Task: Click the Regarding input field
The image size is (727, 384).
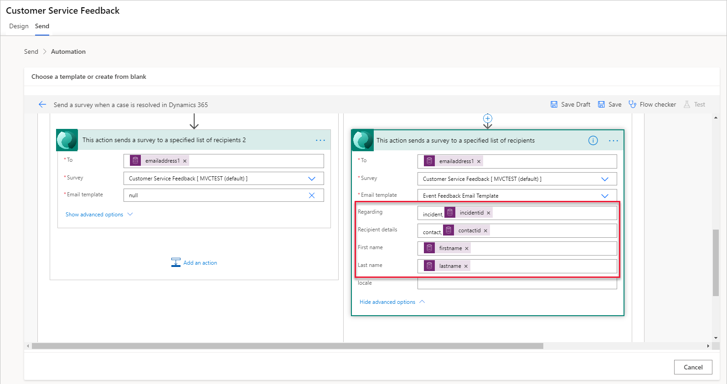Action: [x=517, y=213]
